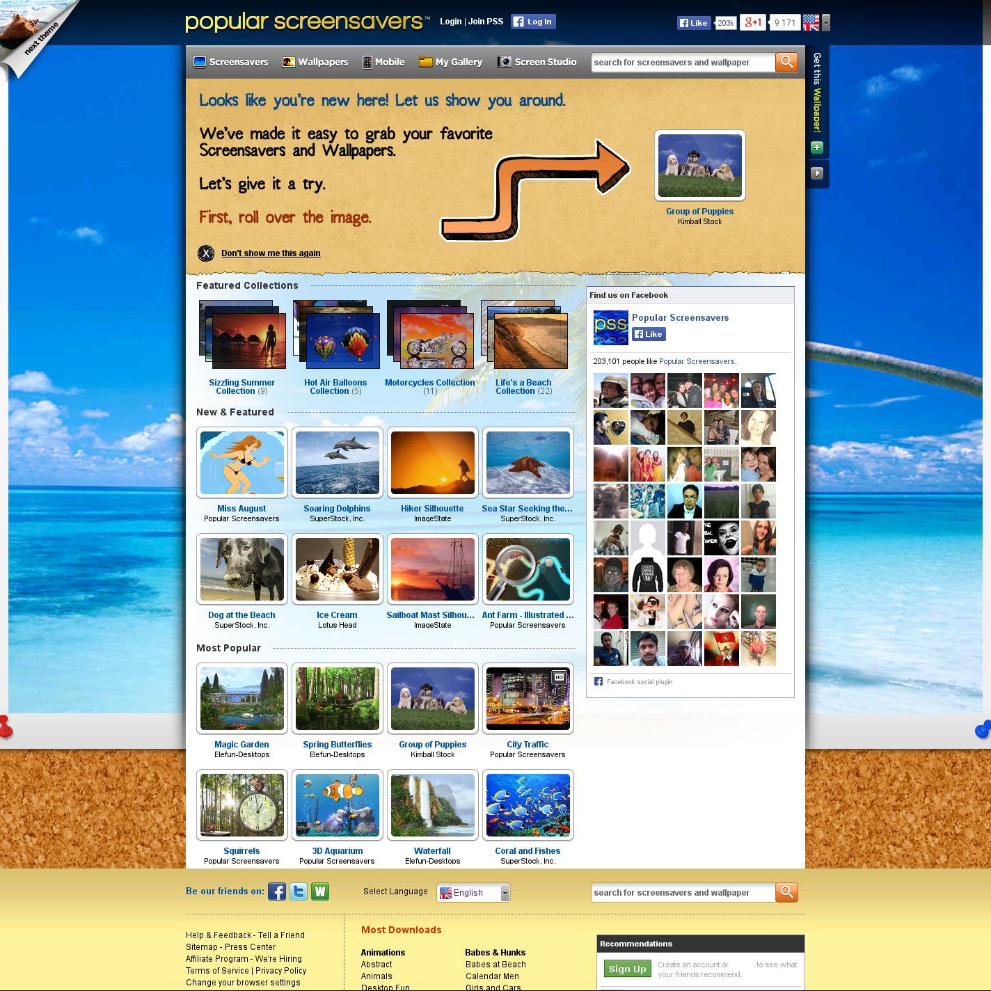The width and height of the screenshot is (991, 991).
Task: Select the City Traffic HD thumbnail
Action: [528, 699]
